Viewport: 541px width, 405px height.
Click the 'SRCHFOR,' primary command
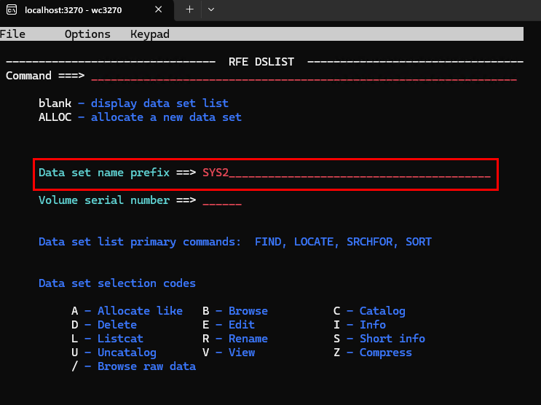(372, 242)
